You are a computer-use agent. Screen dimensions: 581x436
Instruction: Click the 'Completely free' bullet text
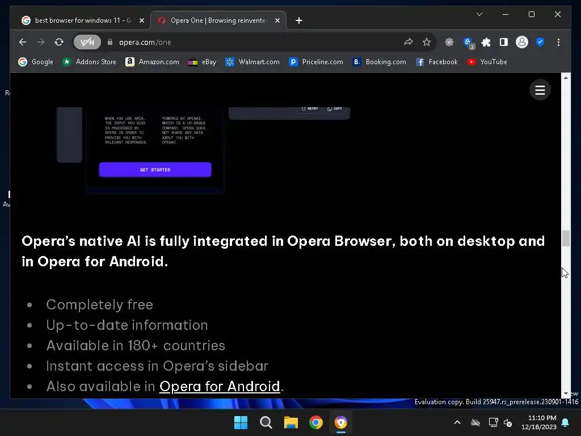point(100,305)
